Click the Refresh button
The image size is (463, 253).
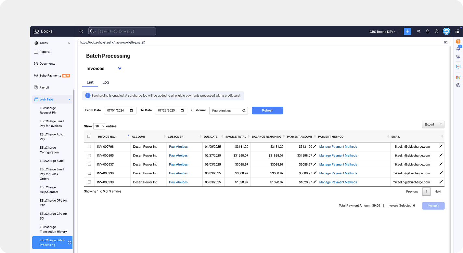click(x=267, y=111)
